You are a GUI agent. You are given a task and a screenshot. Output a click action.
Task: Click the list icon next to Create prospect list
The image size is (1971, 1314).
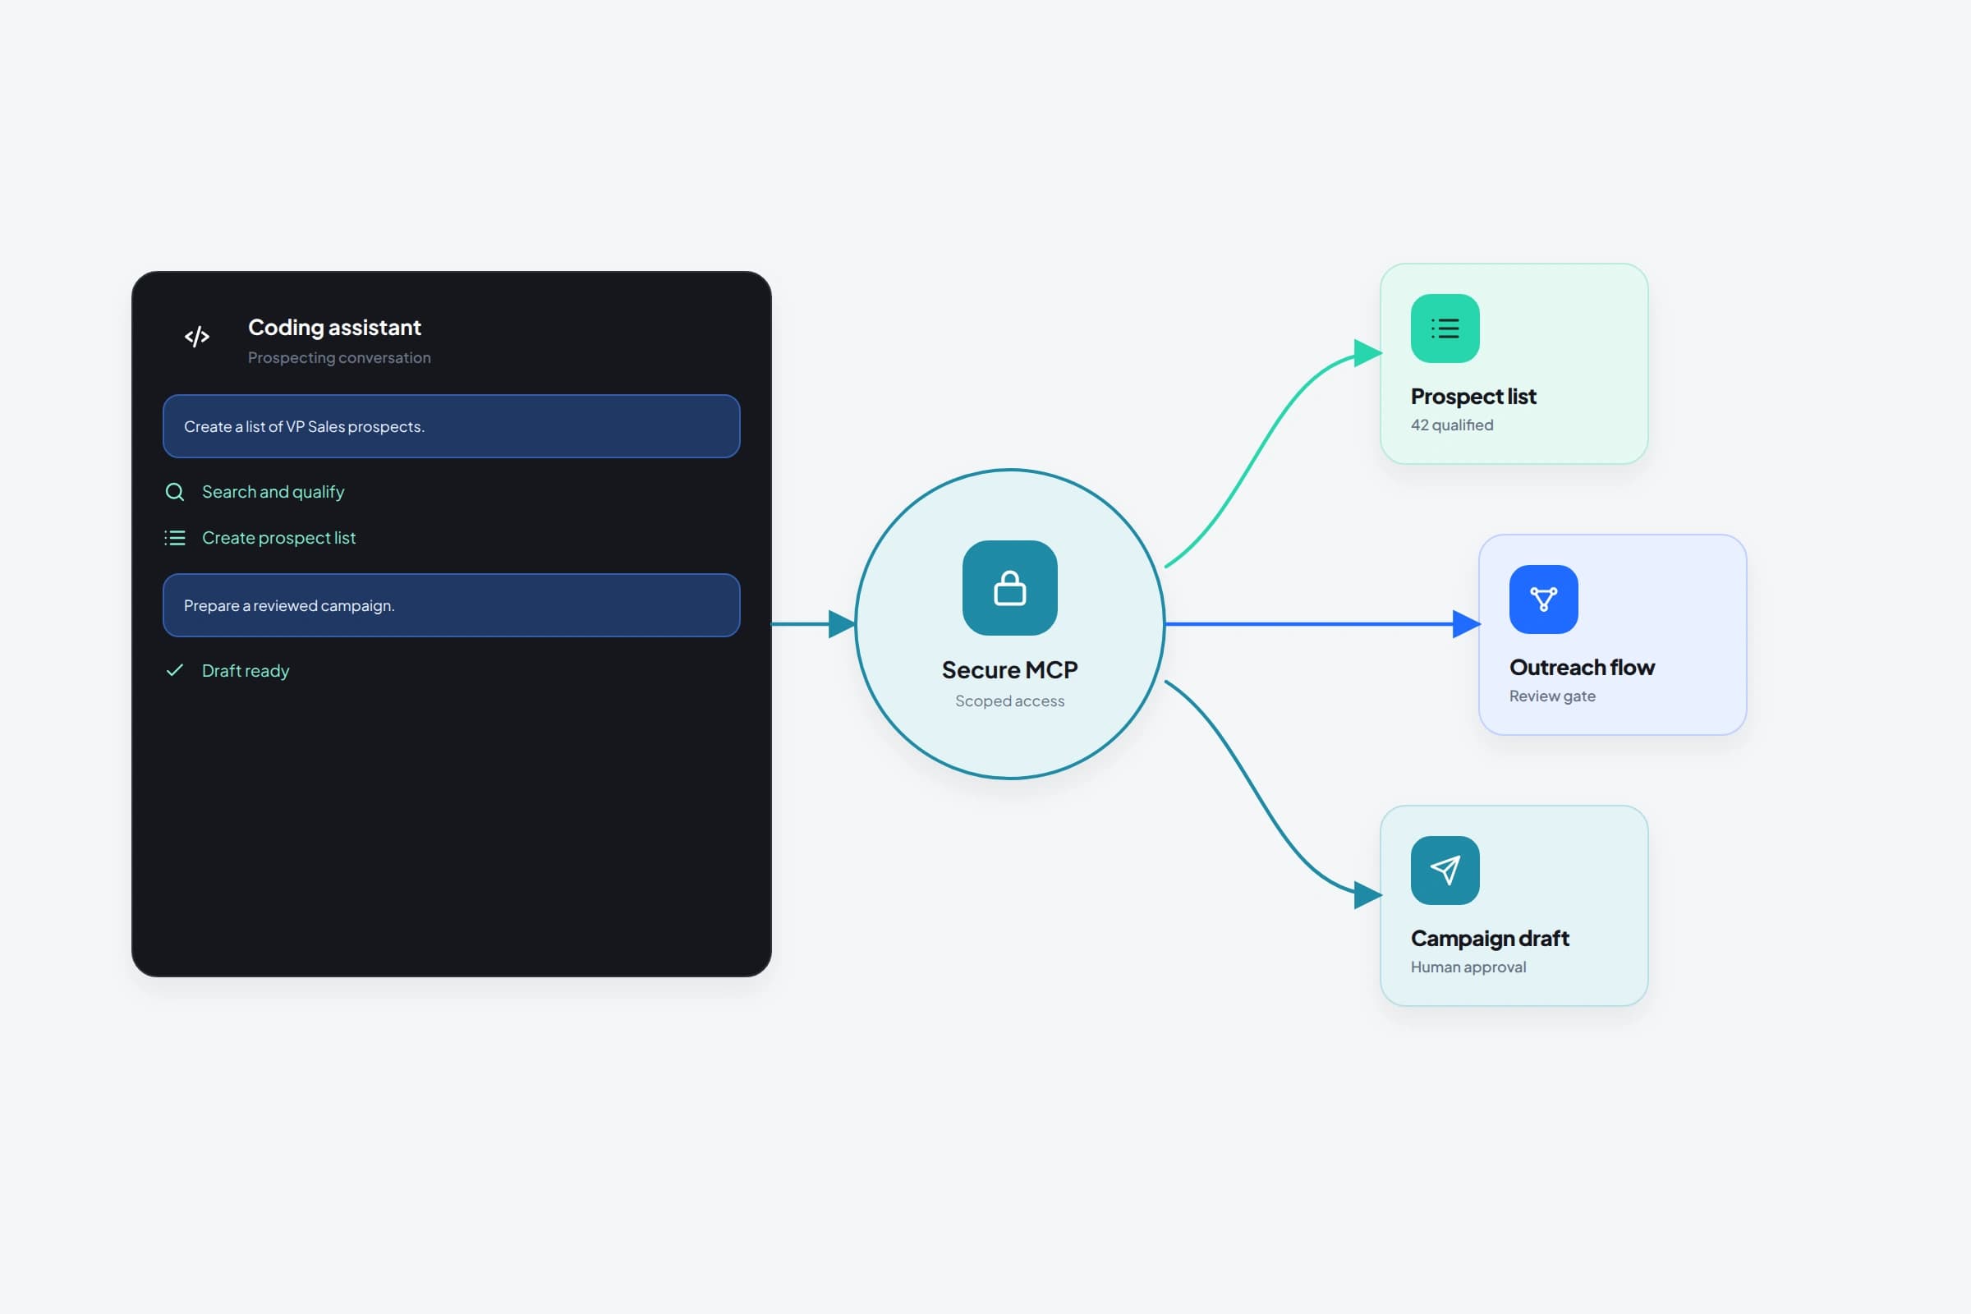(x=174, y=538)
